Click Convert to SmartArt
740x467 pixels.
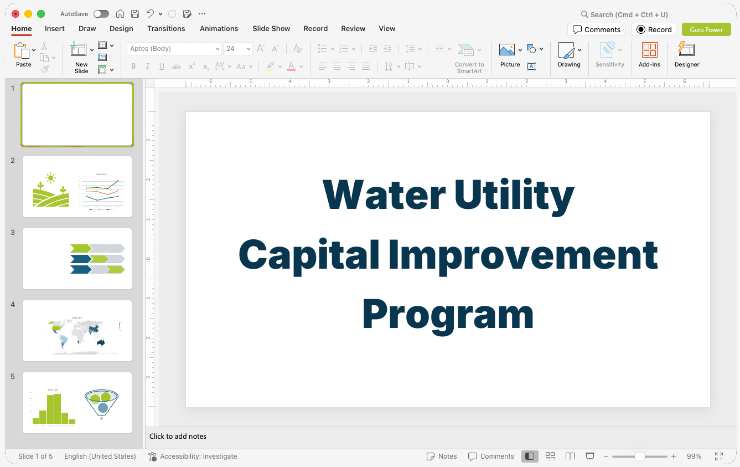click(x=469, y=58)
